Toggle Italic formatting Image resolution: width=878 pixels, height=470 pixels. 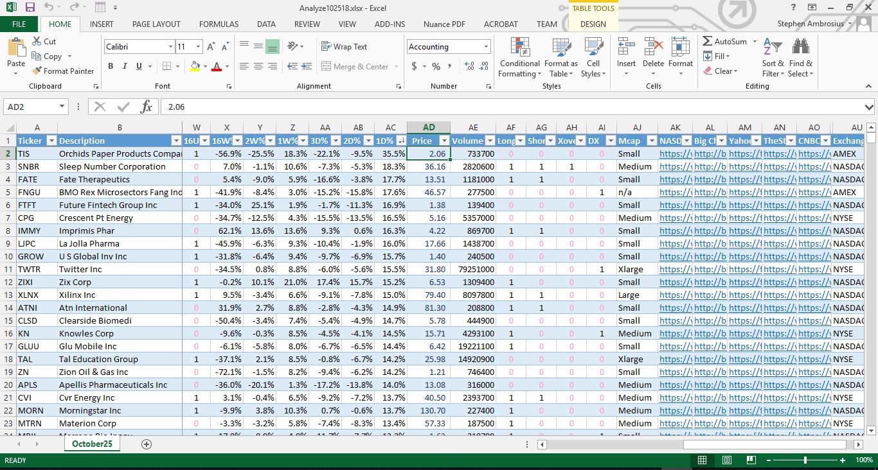[125, 66]
